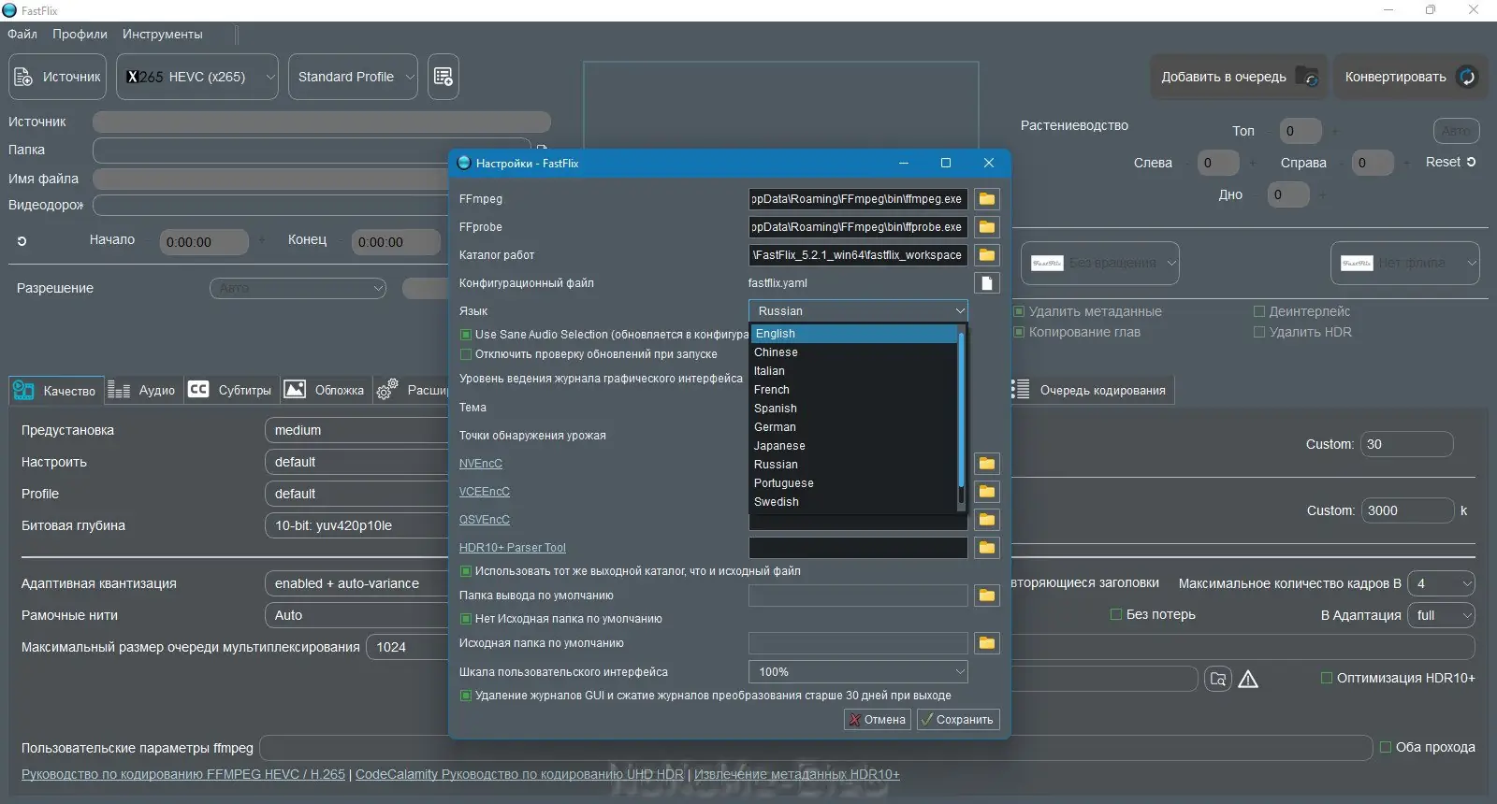1497x804 pixels.
Task: Pick default source folder (Исходная папка) via folder icon
Action: pos(986,643)
